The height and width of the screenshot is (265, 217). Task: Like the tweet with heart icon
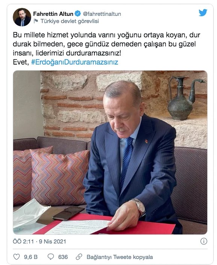17,257
